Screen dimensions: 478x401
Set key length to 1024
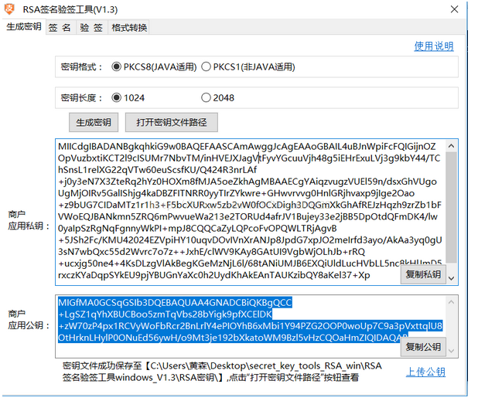[118, 98]
